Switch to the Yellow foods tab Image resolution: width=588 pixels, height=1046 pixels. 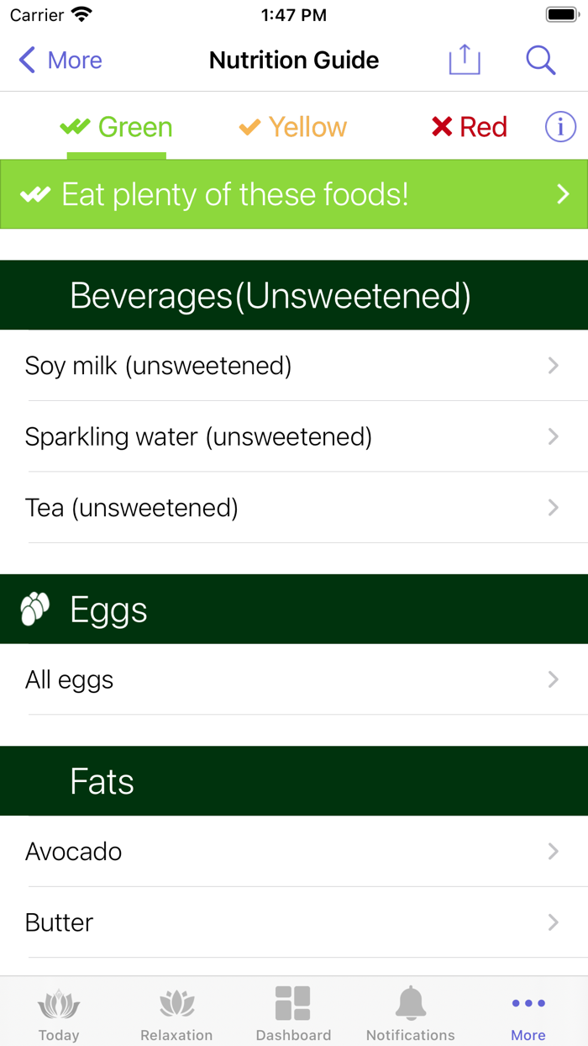293,127
